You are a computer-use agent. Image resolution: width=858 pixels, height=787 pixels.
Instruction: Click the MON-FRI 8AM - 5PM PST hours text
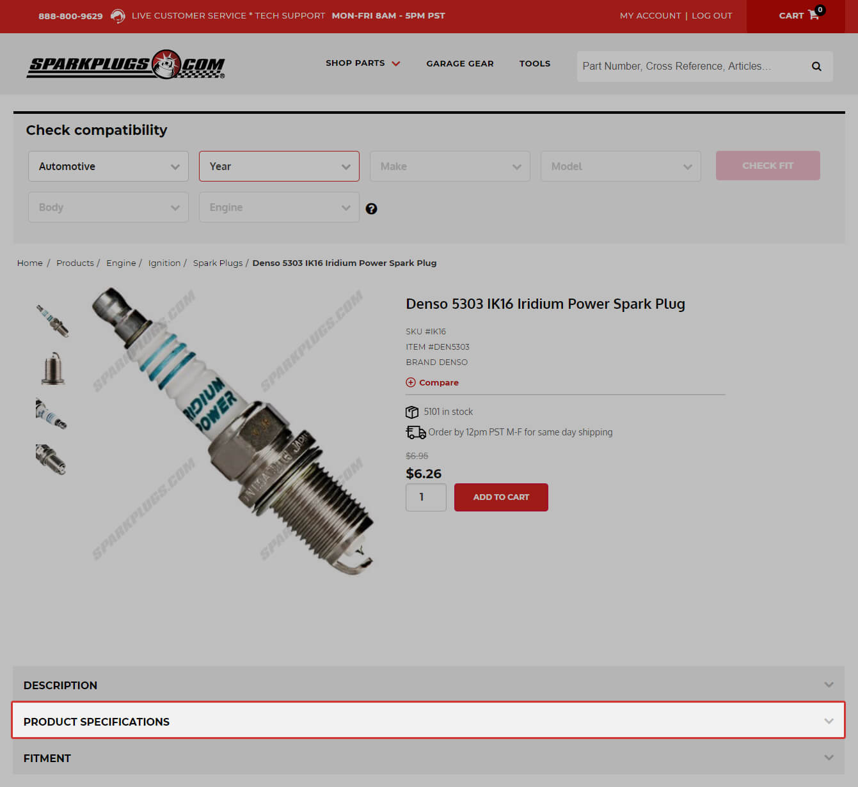pyautogui.click(x=388, y=15)
